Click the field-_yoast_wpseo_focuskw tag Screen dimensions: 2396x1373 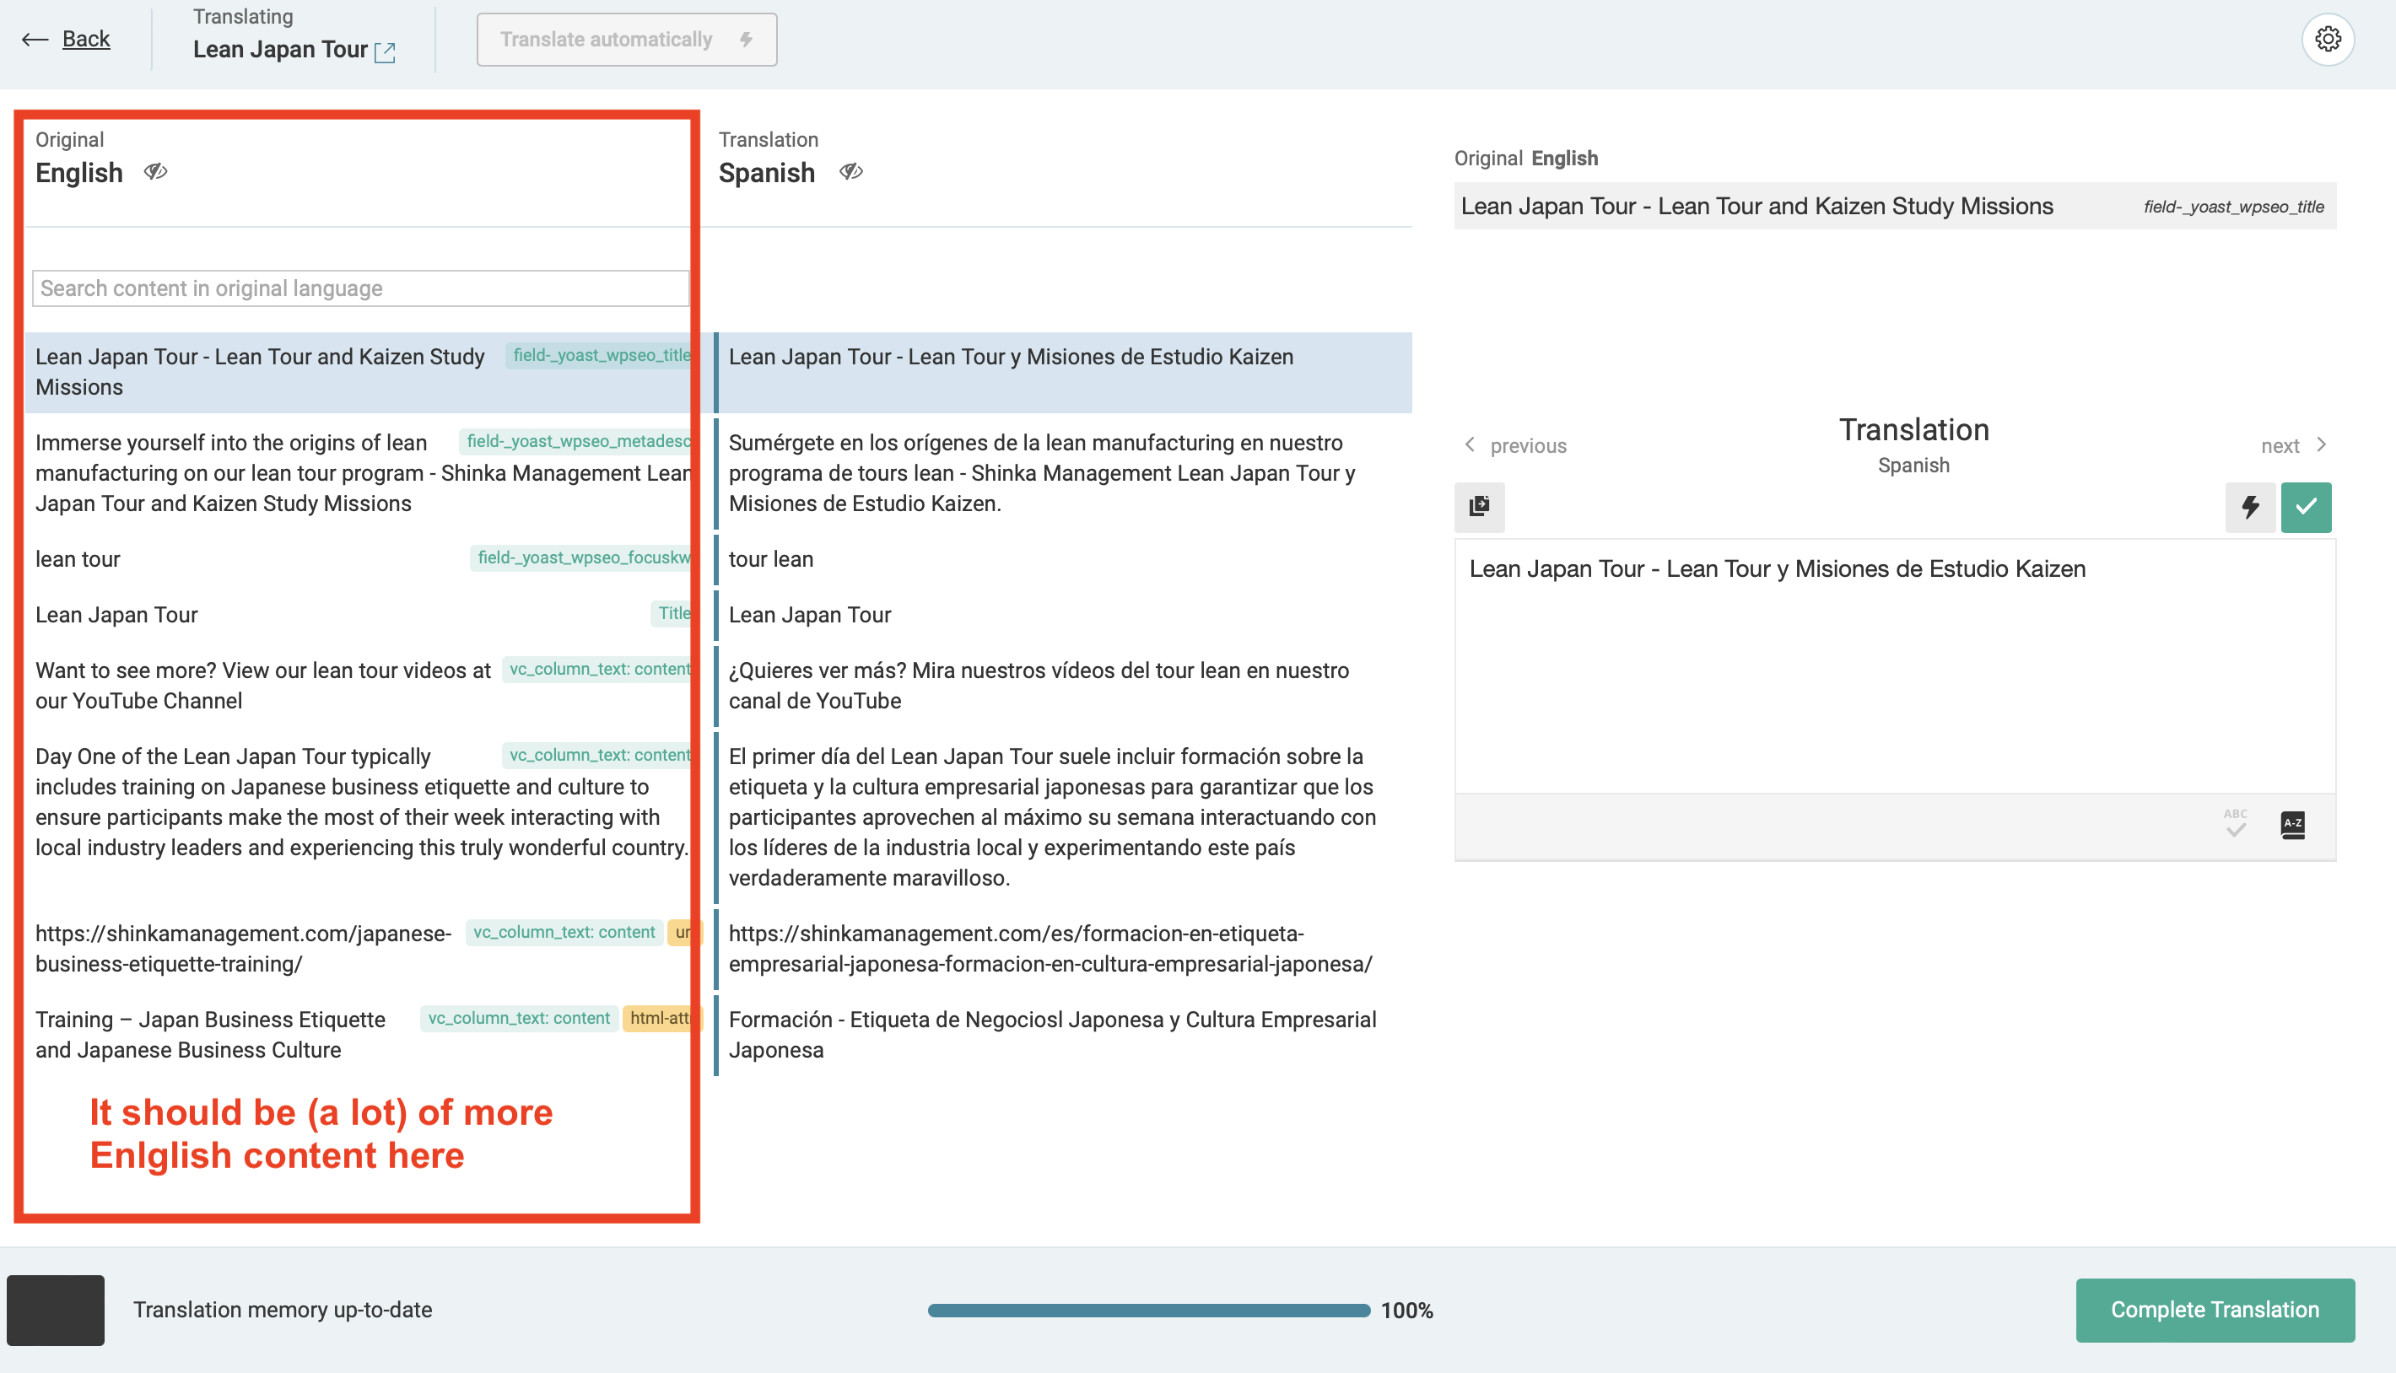point(583,557)
